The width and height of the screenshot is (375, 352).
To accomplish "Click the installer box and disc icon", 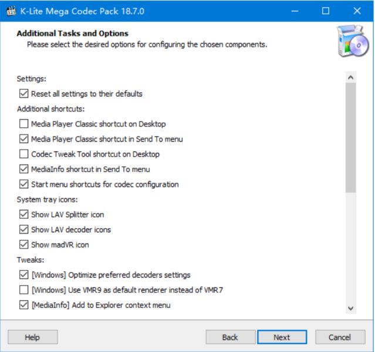I will tap(353, 41).
